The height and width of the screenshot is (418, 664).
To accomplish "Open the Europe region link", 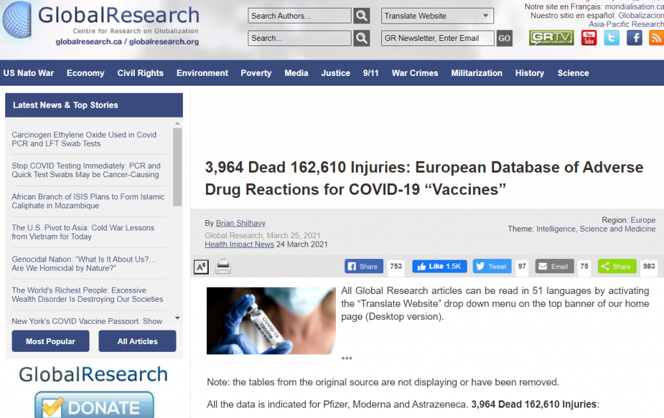I will [643, 220].
